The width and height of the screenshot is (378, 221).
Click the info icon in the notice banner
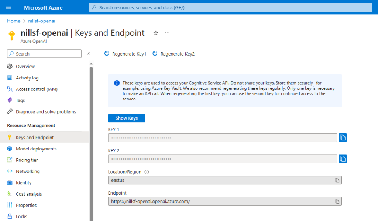click(117, 83)
